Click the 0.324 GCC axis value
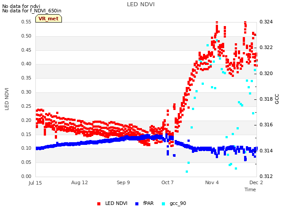 coord(266,22)
